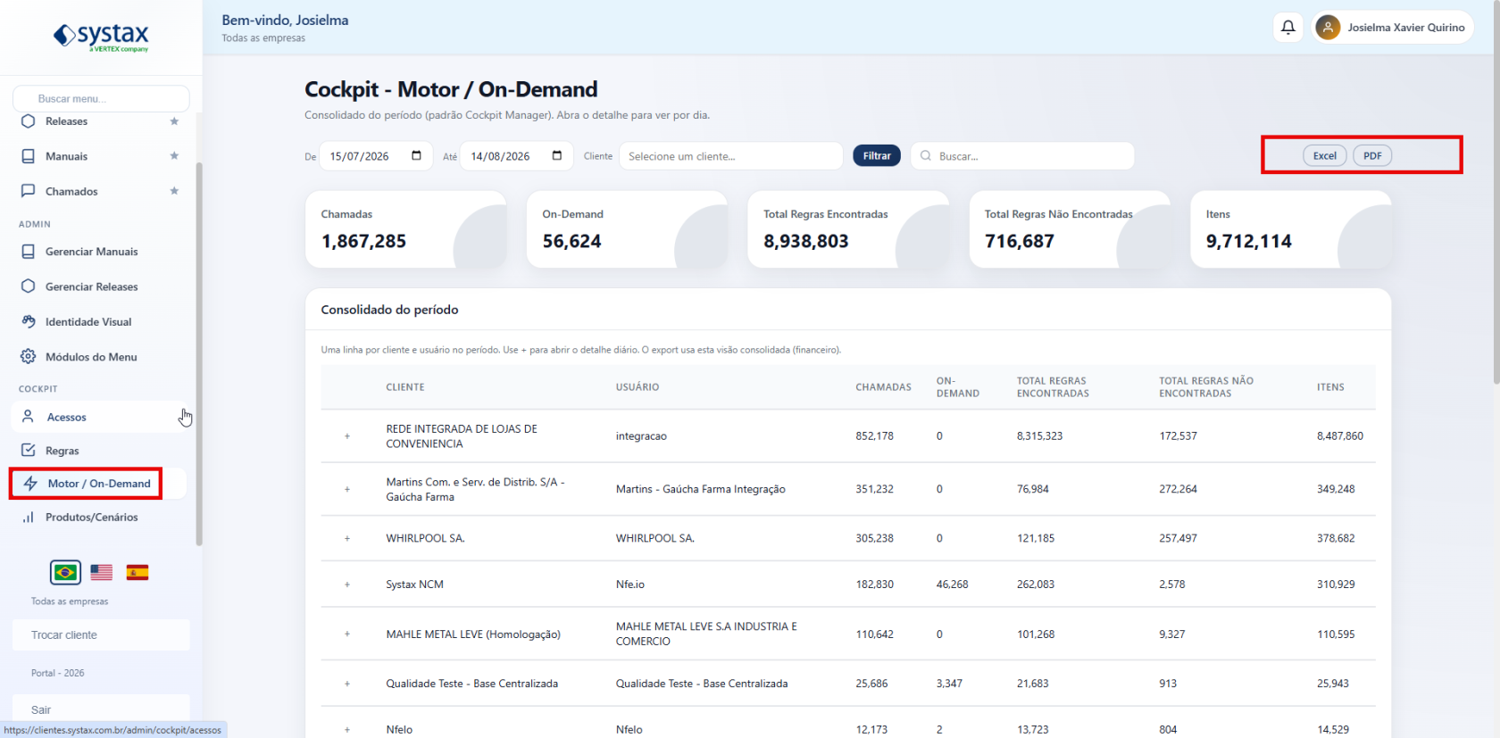
Task: Click the sidebar vertical scrollbar
Action: click(199, 353)
